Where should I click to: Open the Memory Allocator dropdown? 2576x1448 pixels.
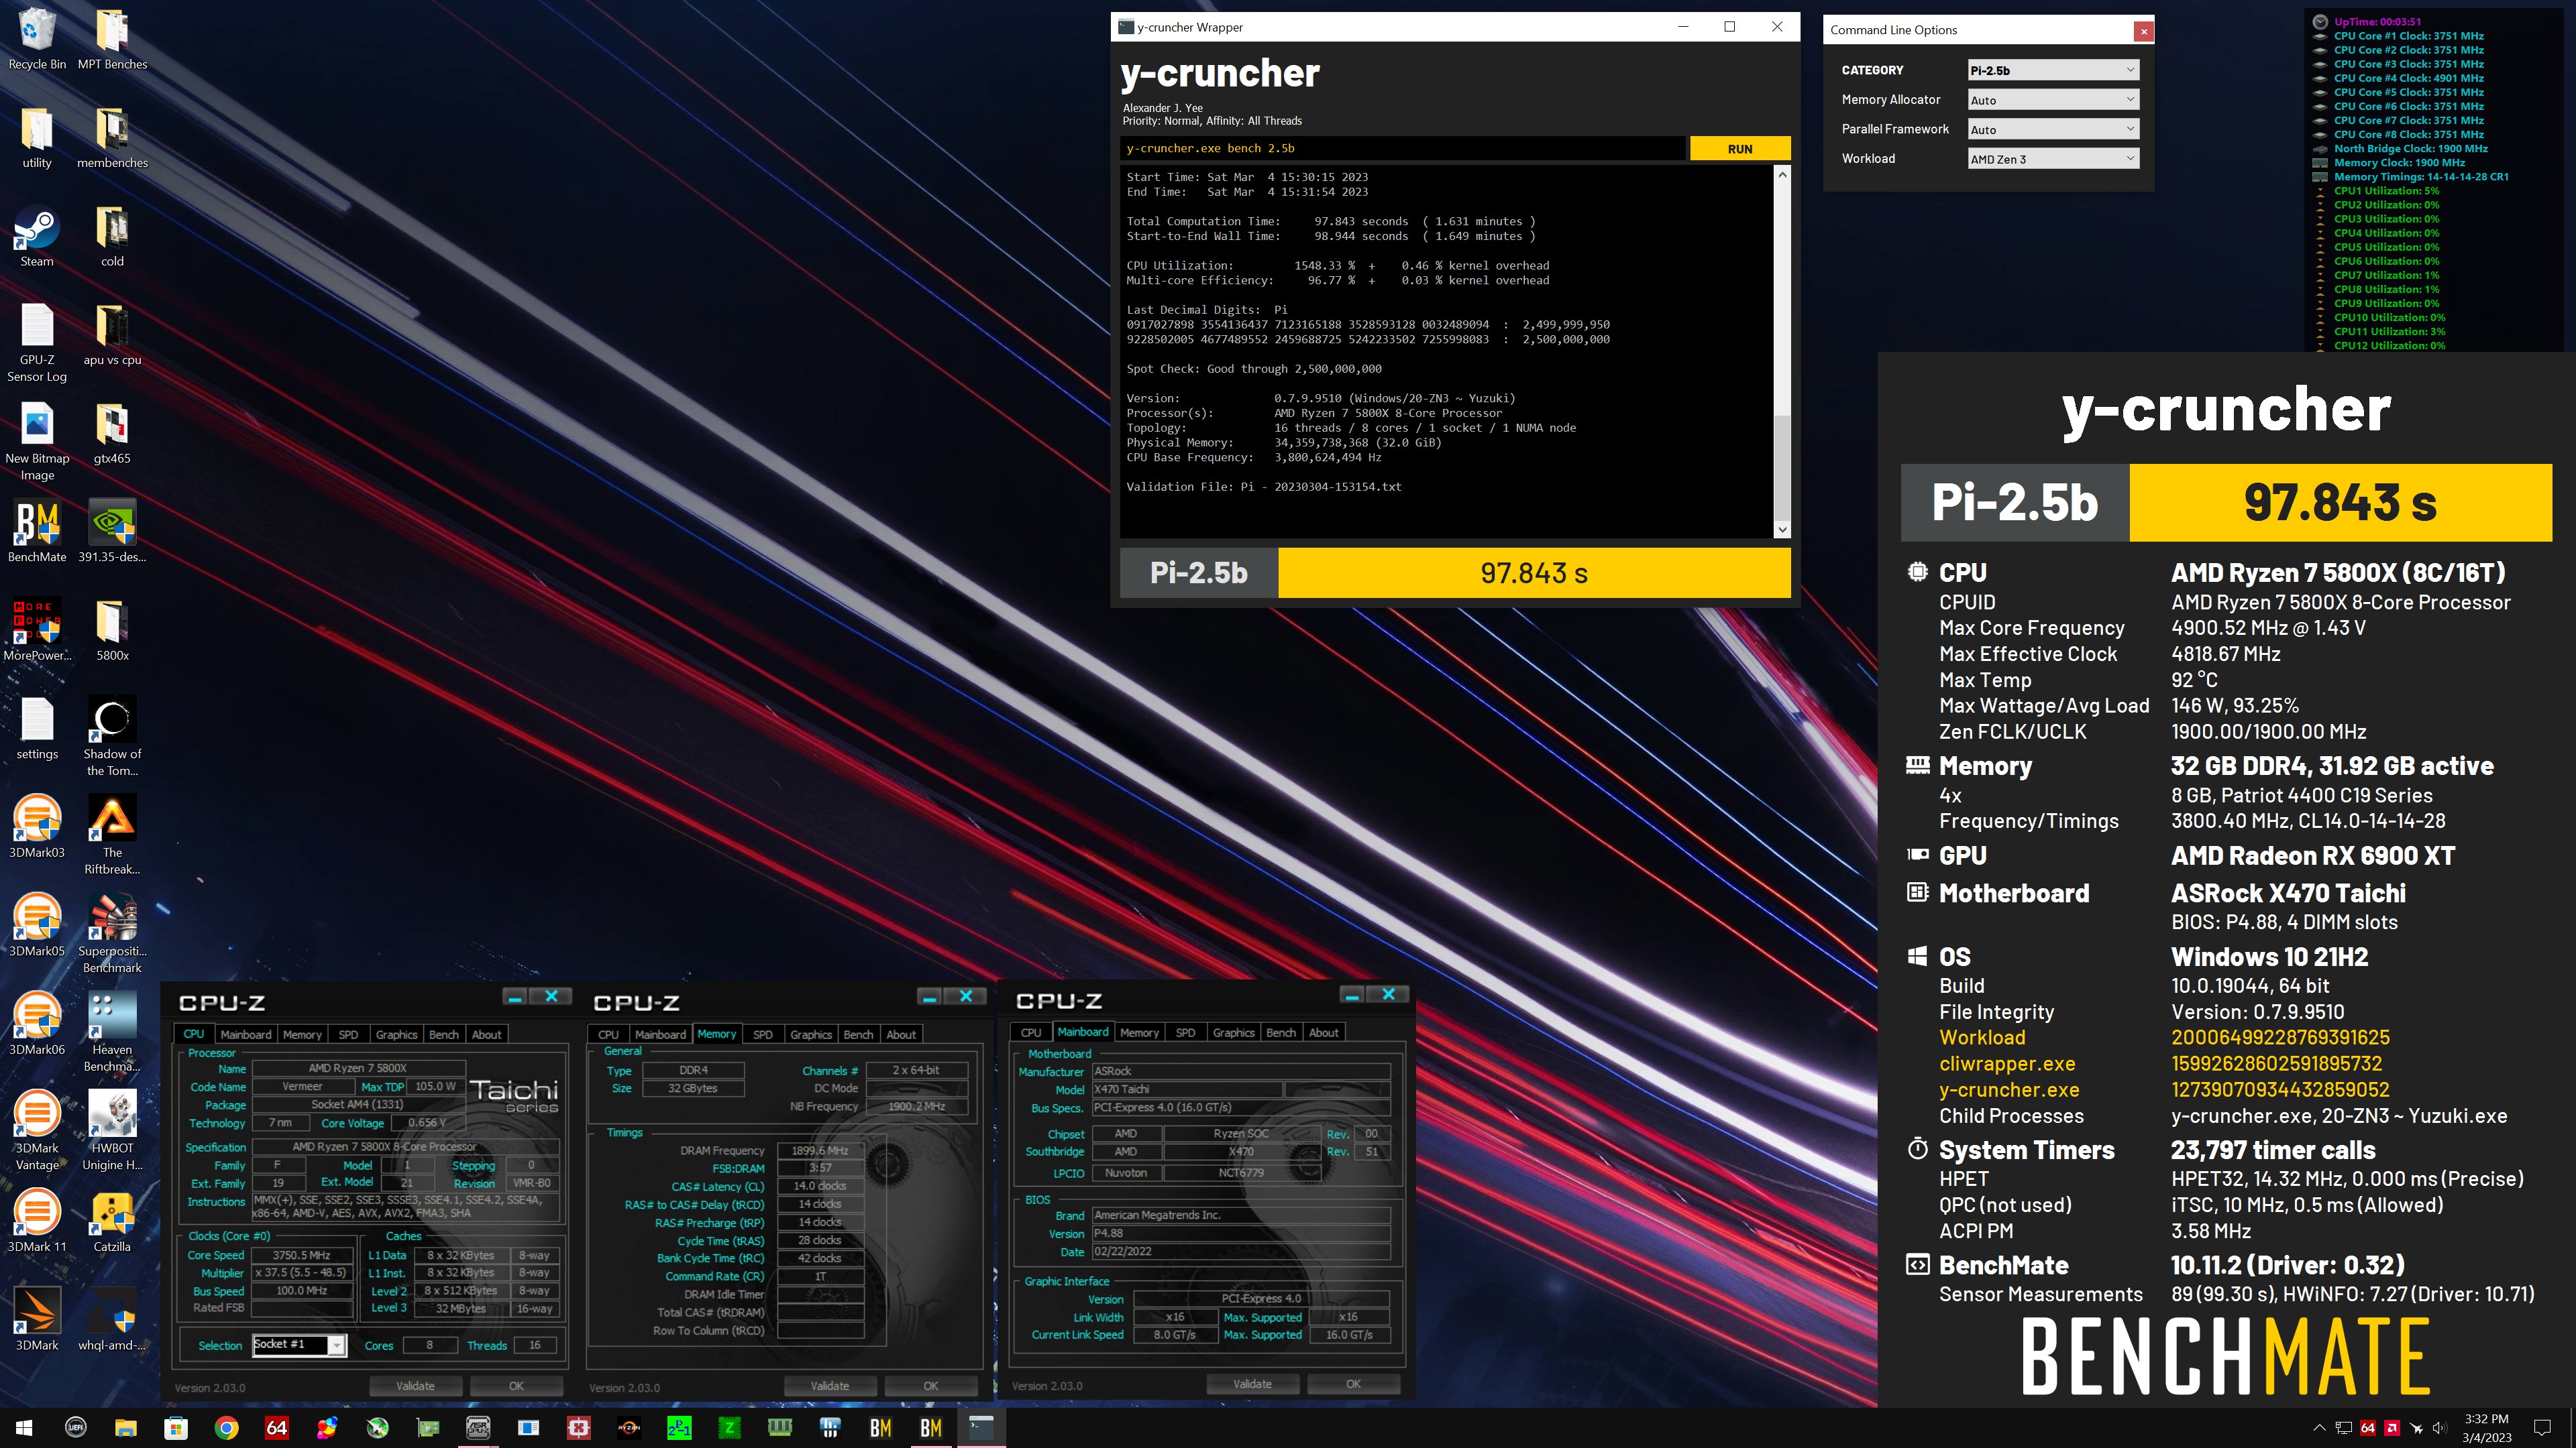click(2053, 100)
